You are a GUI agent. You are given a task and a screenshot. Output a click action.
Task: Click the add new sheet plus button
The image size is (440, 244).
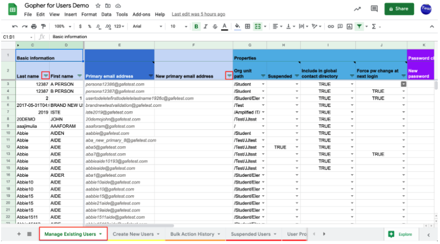[x=19, y=234]
